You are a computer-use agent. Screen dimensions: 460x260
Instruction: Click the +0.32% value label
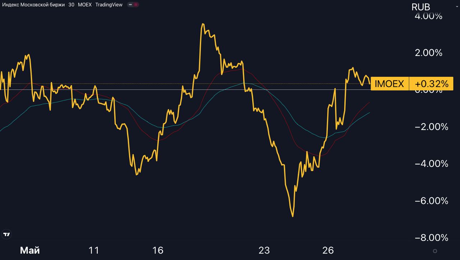tap(431, 84)
